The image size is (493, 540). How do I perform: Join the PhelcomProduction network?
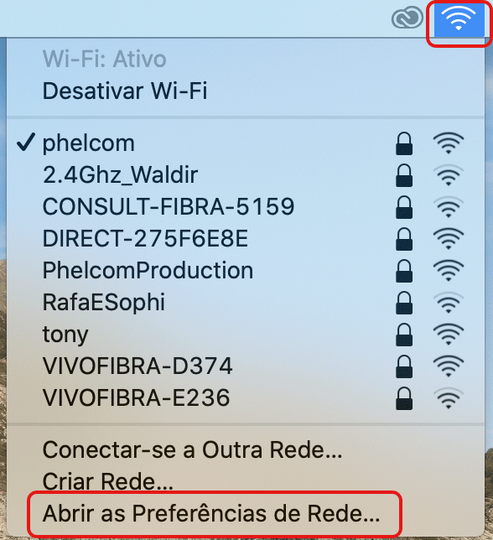(x=246, y=270)
